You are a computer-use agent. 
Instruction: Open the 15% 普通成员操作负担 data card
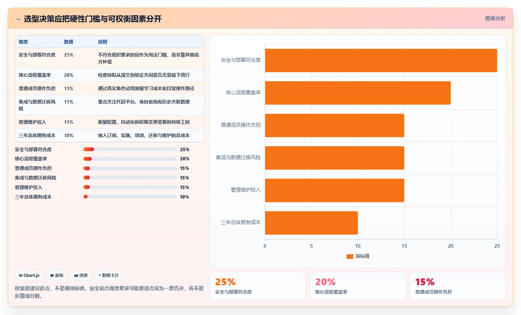click(x=458, y=286)
